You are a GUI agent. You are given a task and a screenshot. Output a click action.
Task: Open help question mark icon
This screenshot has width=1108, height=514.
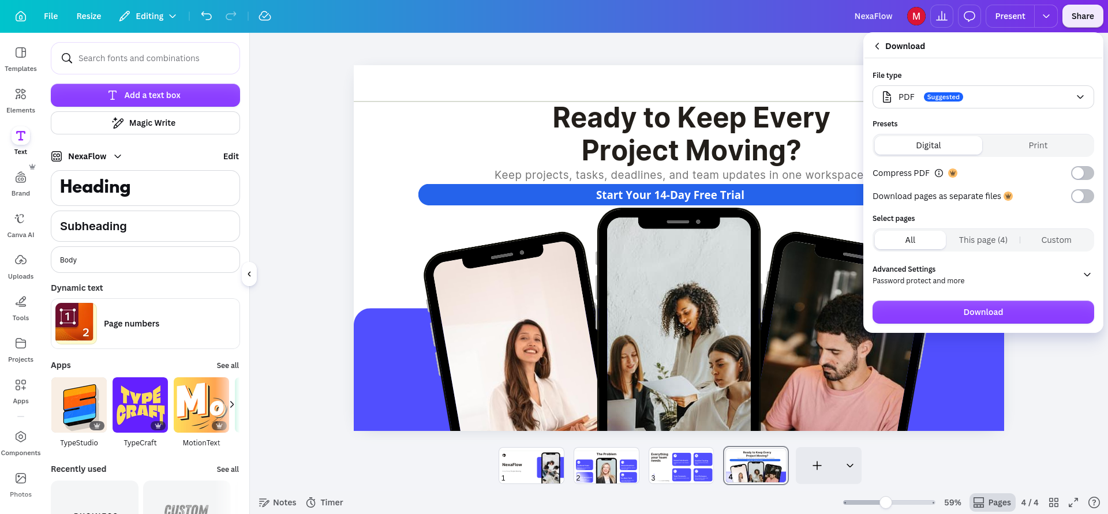pyautogui.click(x=1094, y=502)
